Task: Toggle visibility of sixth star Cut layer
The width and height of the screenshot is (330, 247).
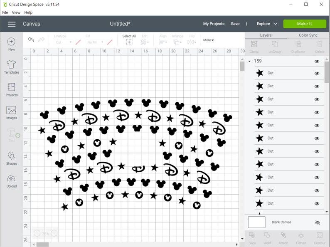Action: (x=317, y=138)
